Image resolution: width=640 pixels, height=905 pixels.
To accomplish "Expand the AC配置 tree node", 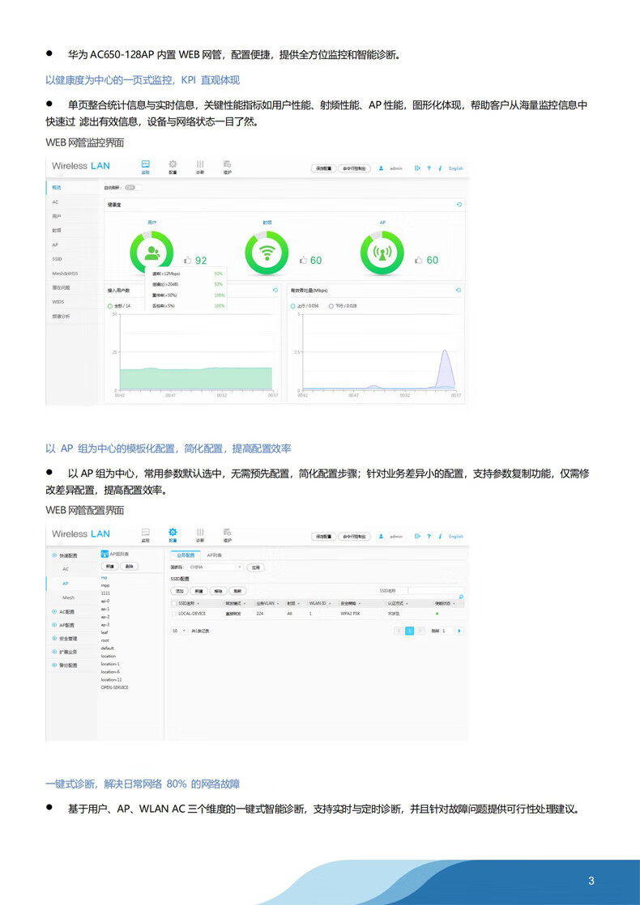I will coord(54,611).
